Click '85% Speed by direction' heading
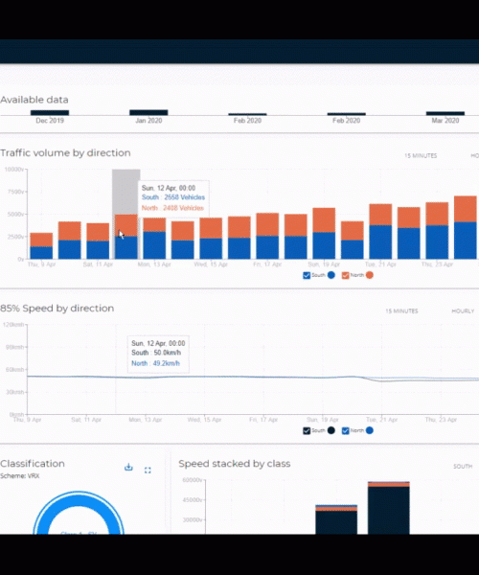479x575 pixels. (57, 309)
